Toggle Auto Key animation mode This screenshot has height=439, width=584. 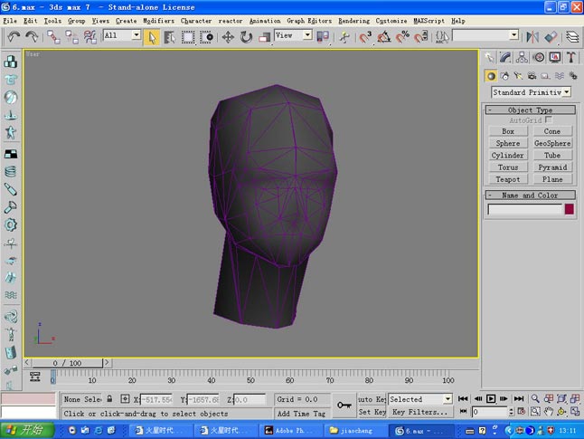pos(372,399)
